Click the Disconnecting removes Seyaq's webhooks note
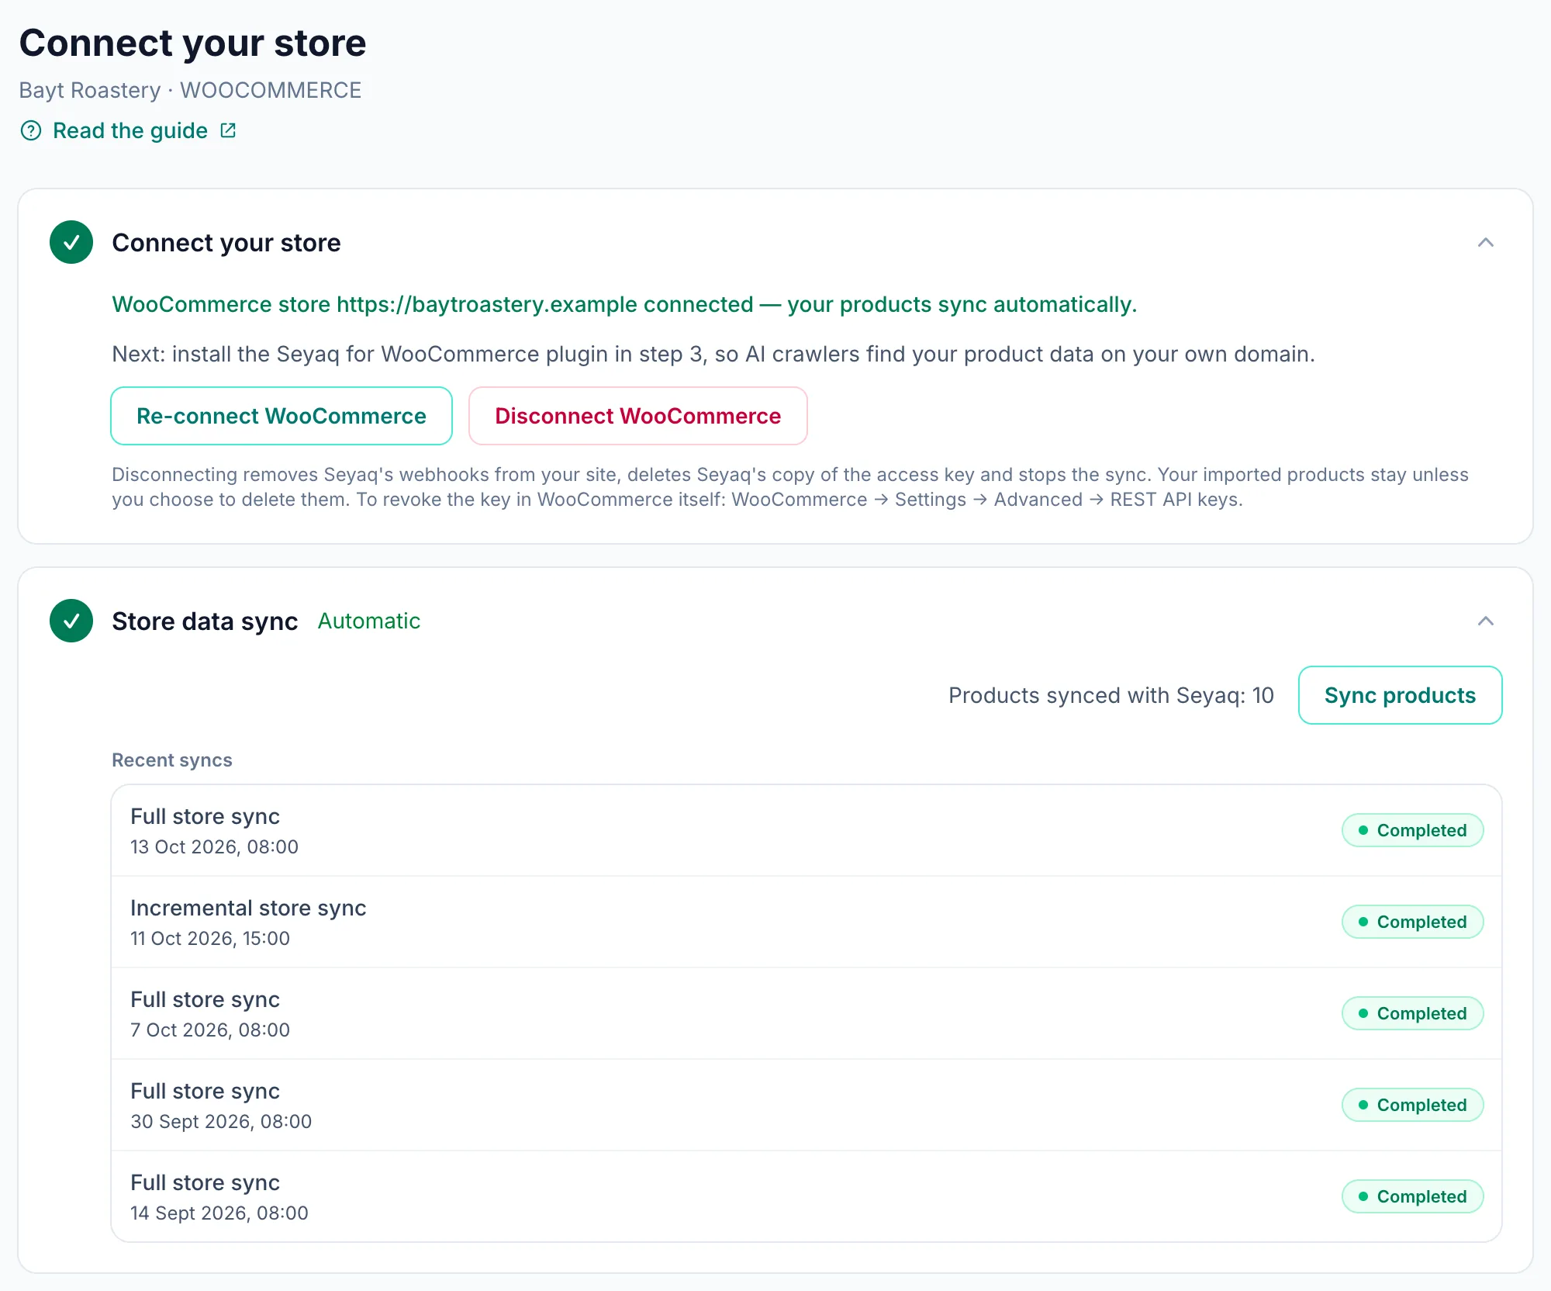 (x=790, y=486)
